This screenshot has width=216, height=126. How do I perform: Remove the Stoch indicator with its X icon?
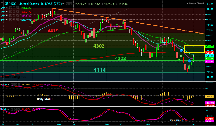[19, 110]
